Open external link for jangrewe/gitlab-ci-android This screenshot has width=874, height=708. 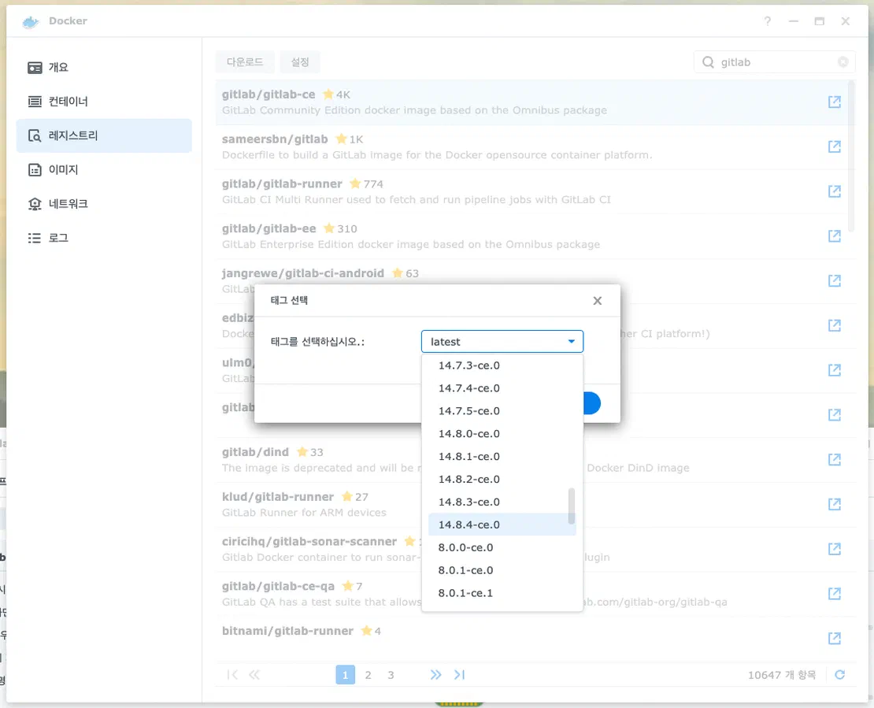(x=834, y=280)
